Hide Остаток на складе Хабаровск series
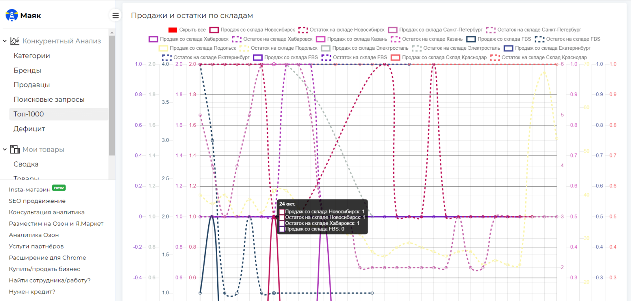Screen dimensions: 631x301 tap(272, 39)
